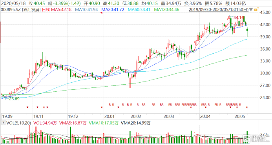
Task: Open the question mark help for VOL indicator
Action: 3,123
